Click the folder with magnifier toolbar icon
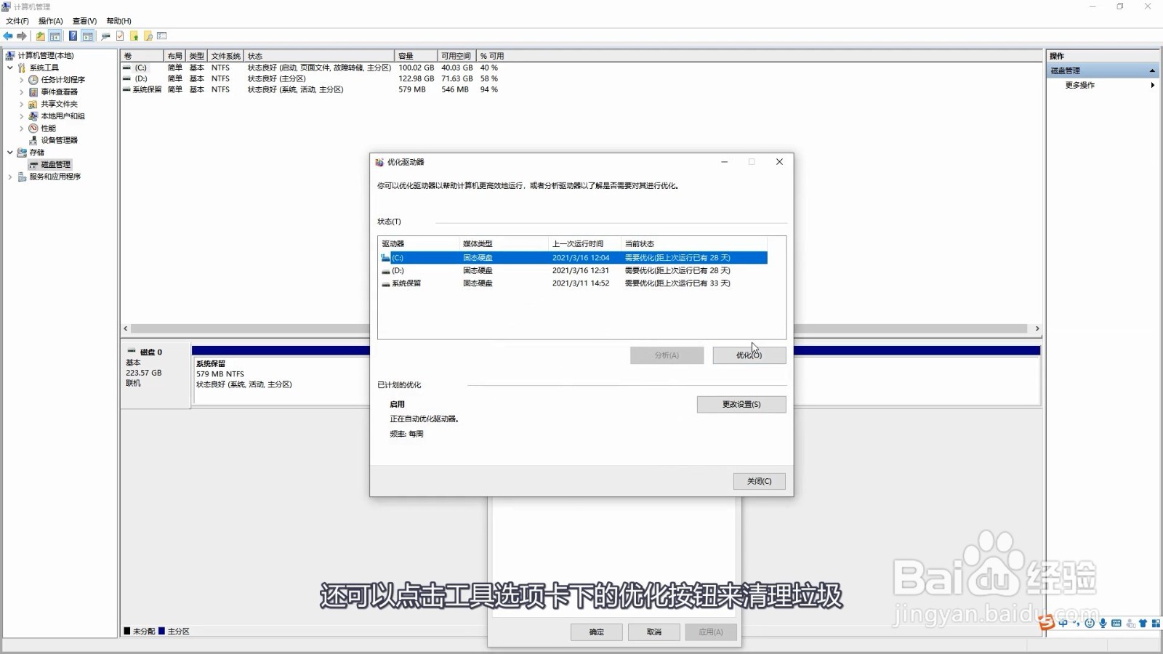Image resolution: width=1163 pixels, height=654 pixels. (148, 36)
